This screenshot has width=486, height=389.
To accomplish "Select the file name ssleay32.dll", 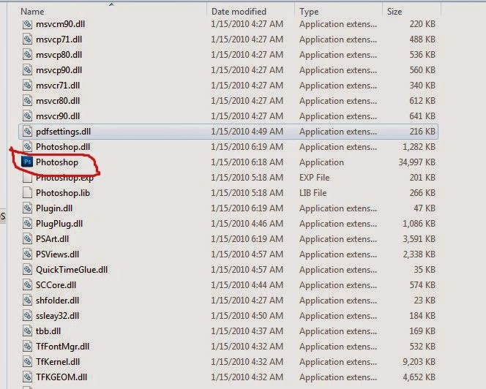I will (x=57, y=316).
